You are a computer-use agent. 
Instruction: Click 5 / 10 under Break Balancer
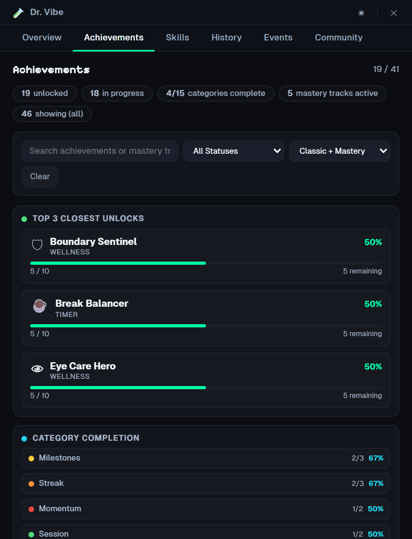40,334
